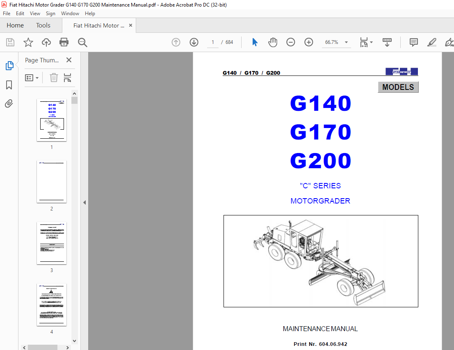This screenshot has width=454, height=350.
Task: Switch to the Tools tab
Action: point(43,25)
